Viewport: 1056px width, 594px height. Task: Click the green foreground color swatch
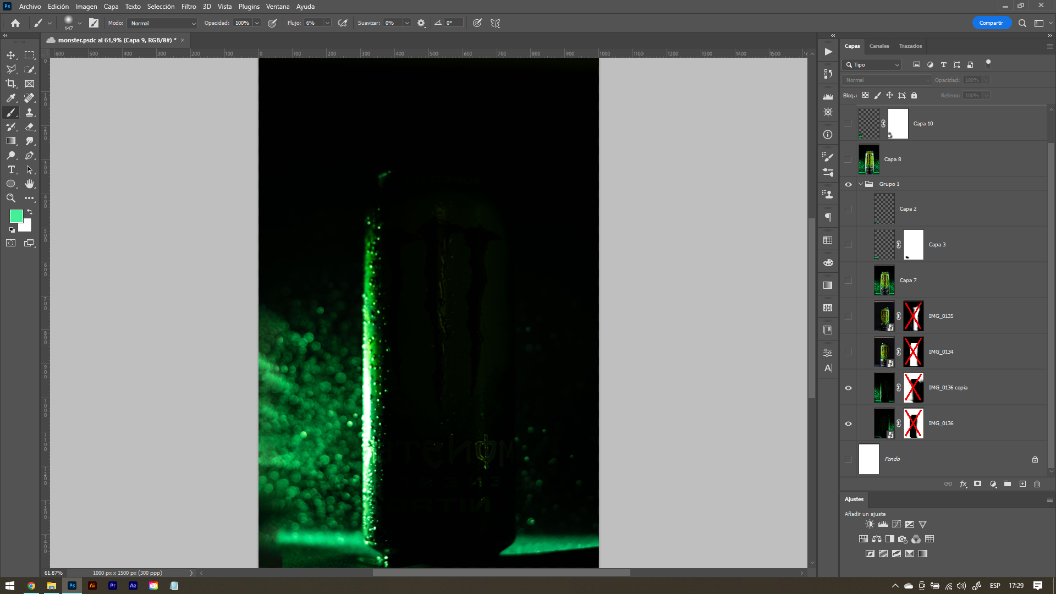pos(16,216)
